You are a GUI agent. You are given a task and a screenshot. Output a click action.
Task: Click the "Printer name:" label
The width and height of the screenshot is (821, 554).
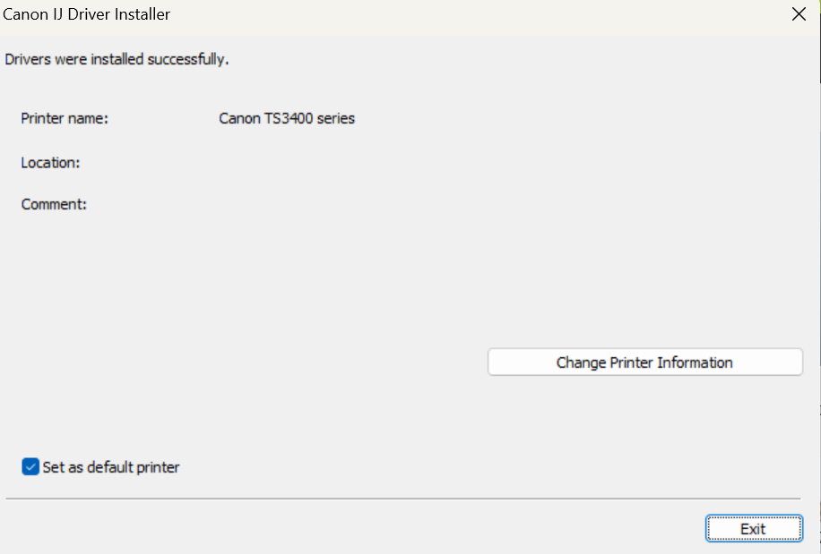tap(65, 118)
